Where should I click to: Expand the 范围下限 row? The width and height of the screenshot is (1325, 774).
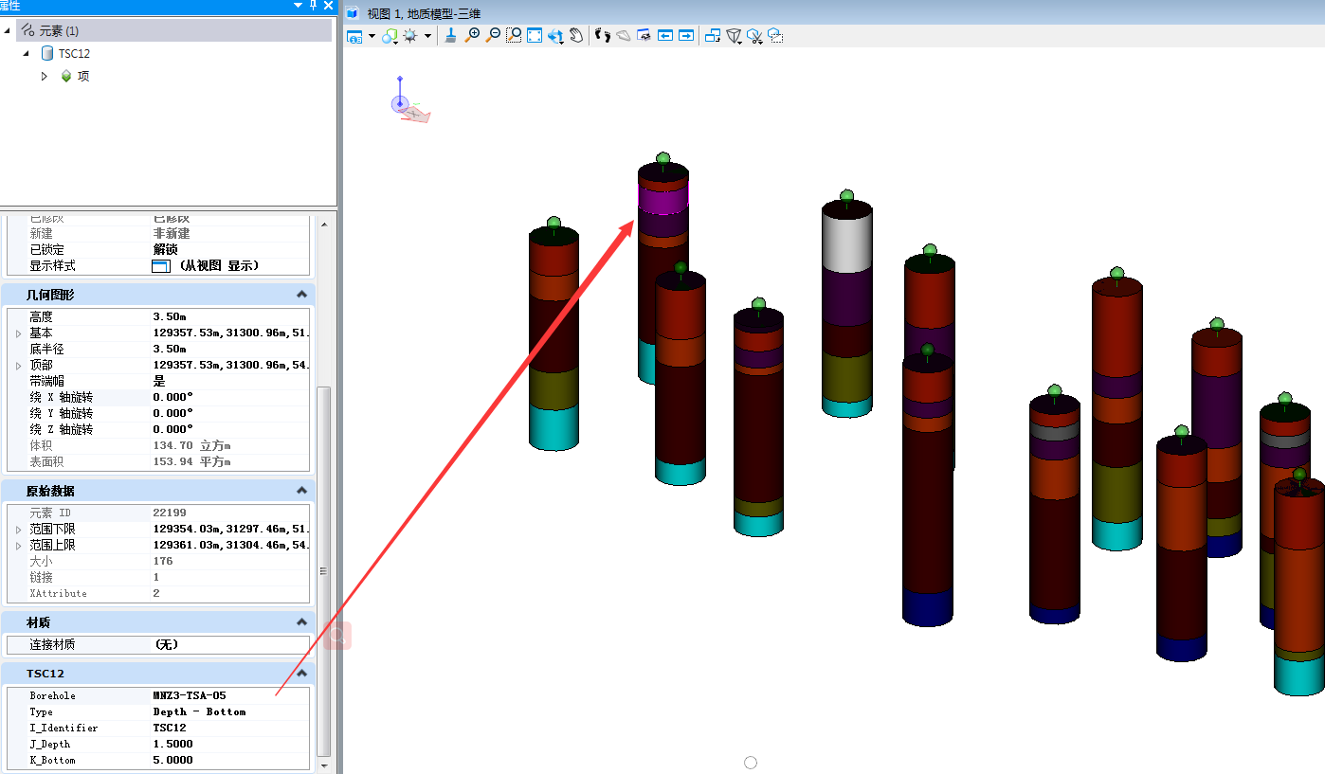[18, 530]
